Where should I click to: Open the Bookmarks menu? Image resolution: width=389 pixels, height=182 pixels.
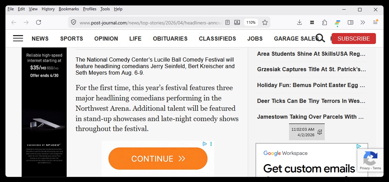coord(69,9)
